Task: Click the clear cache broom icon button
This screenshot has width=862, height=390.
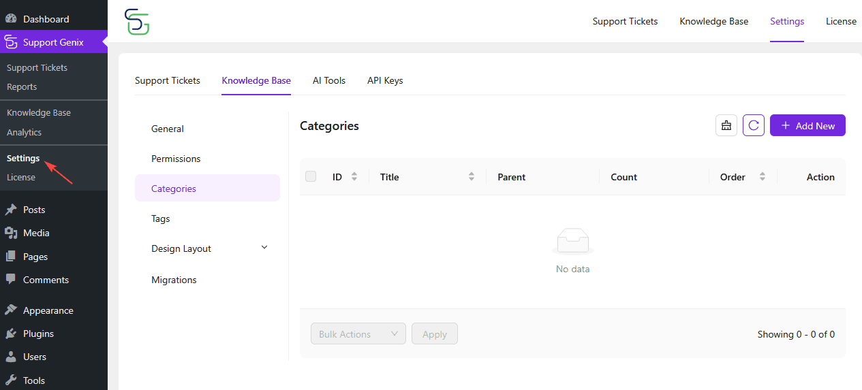Action: pos(726,125)
